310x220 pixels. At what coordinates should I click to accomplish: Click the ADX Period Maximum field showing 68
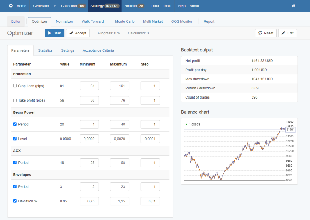pyautogui.click(x=120, y=163)
